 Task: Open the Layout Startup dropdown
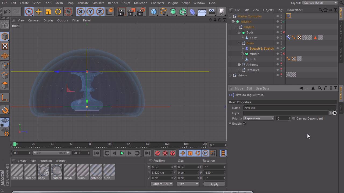tap(320, 3)
